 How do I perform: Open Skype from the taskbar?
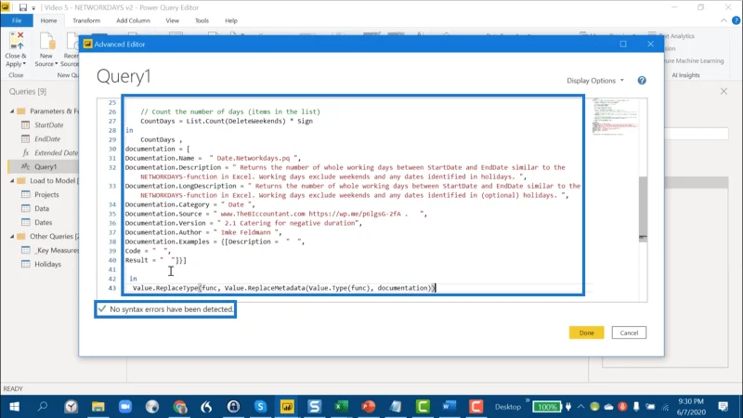[x=260, y=407]
